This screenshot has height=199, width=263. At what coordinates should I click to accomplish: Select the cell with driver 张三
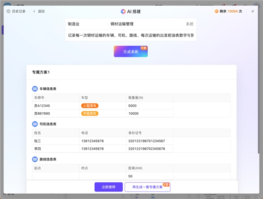56,141
